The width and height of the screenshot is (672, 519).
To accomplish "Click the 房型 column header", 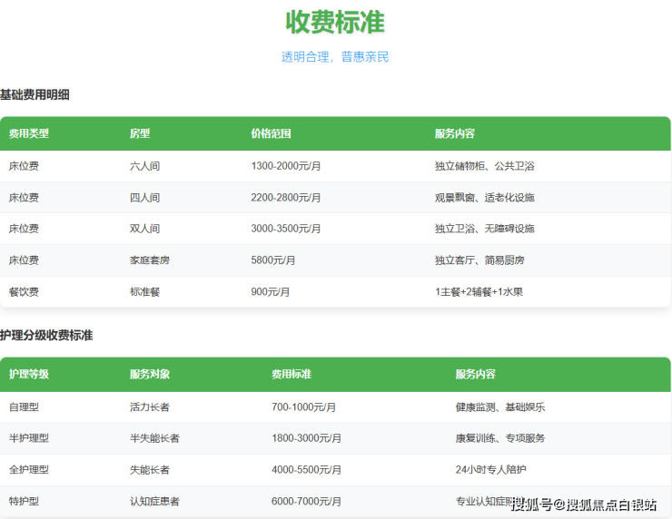I will [x=140, y=133].
